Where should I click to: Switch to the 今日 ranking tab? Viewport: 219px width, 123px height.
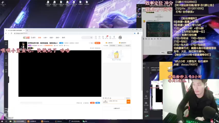click(106, 46)
